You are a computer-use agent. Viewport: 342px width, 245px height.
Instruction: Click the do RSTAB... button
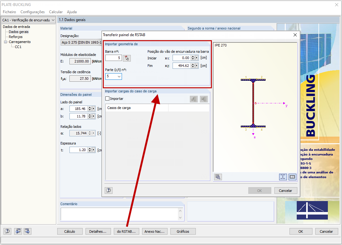[126, 231]
